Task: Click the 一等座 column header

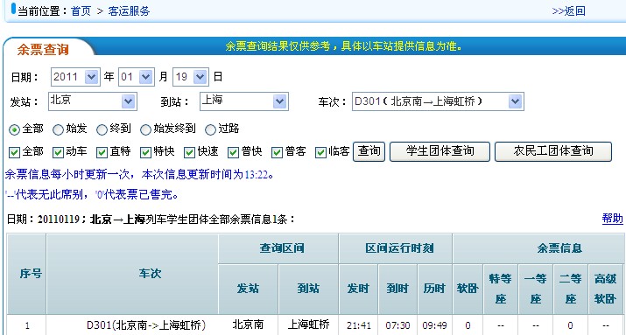Action: pyautogui.click(x=535, y=289)
